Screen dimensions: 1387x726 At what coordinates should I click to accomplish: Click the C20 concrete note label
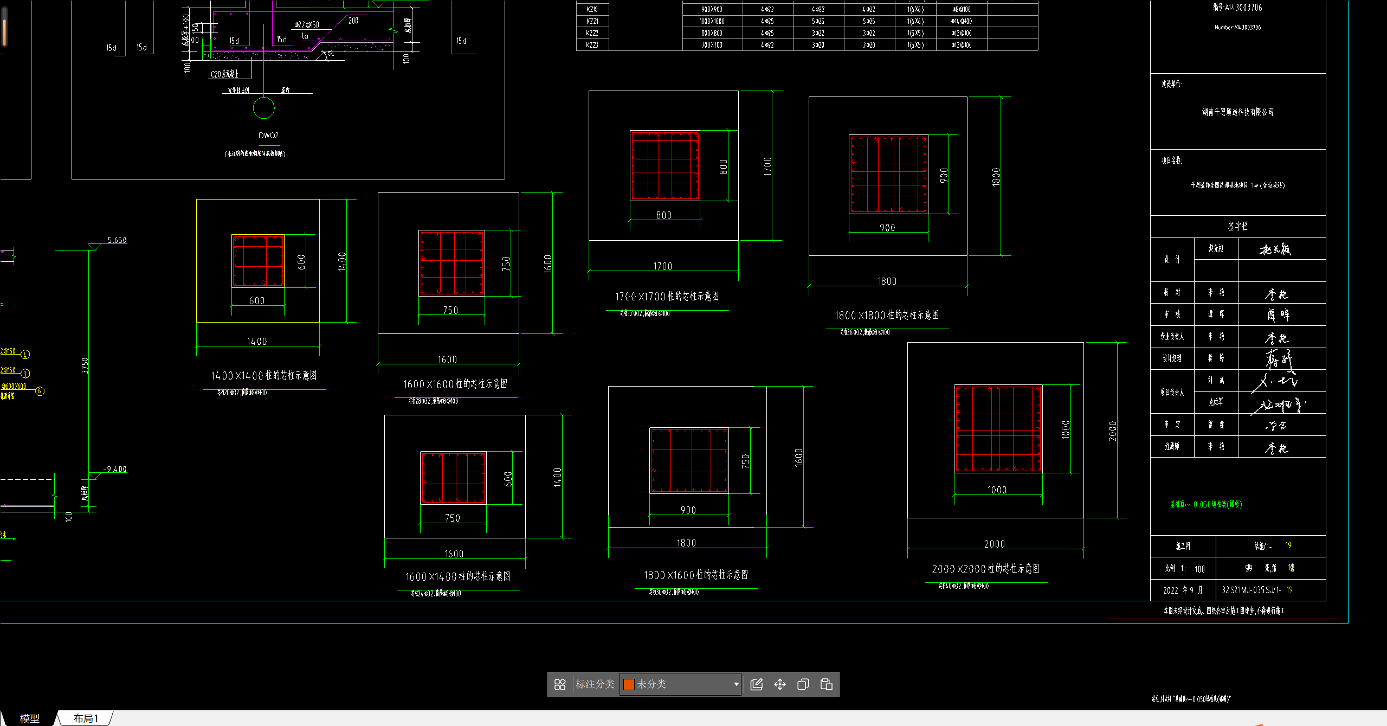click(224, 74)
